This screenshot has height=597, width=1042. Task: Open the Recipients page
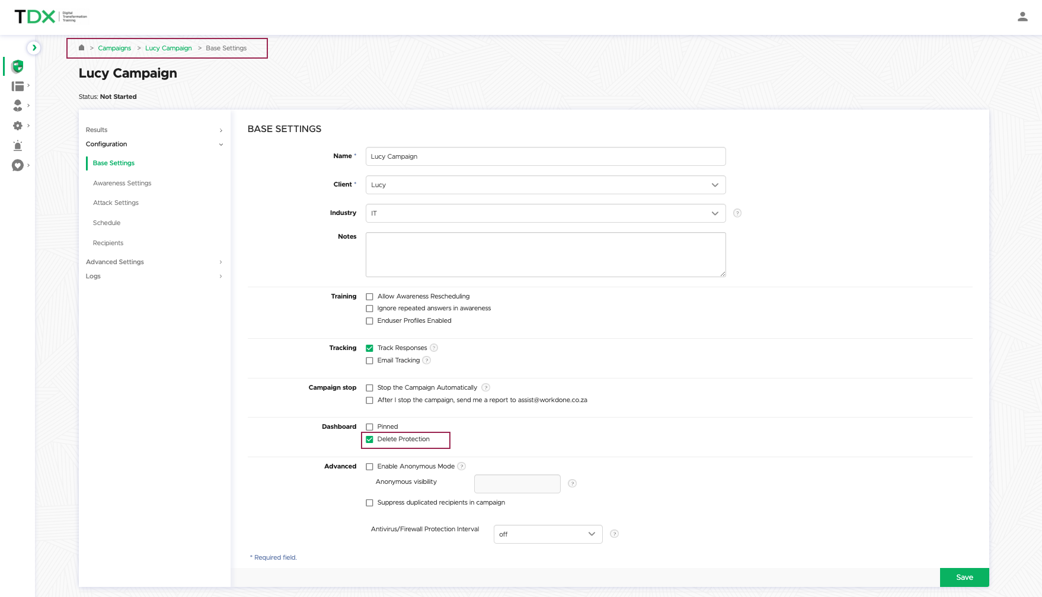pyautogui.click(x=108, y=243)
